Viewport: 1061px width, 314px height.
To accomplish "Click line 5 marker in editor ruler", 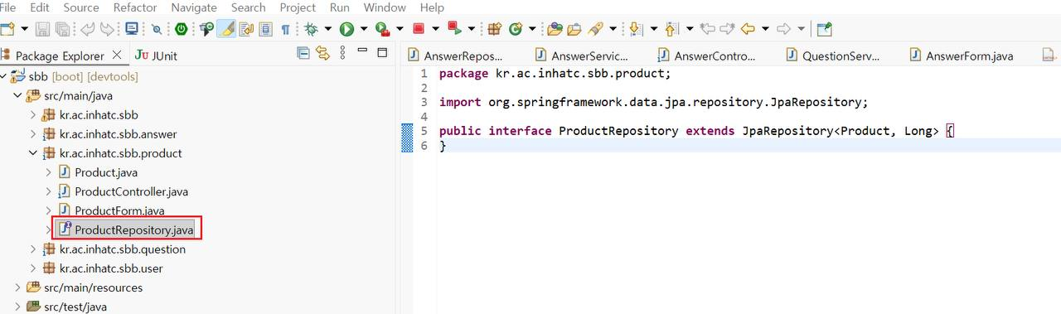I will tap(406, 131).
